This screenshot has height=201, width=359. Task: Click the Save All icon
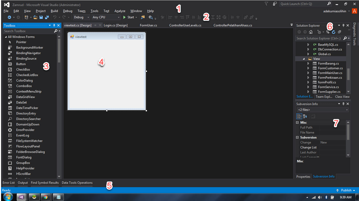(x=47, y=17)
